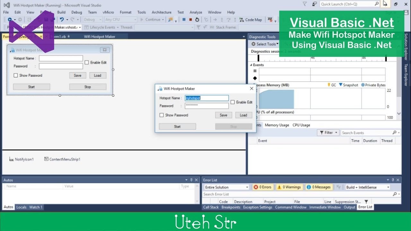Check Enable Edit in the running Wifi Hotspot Maker
The image size is (411, 231).
click(x=232, y=102)
